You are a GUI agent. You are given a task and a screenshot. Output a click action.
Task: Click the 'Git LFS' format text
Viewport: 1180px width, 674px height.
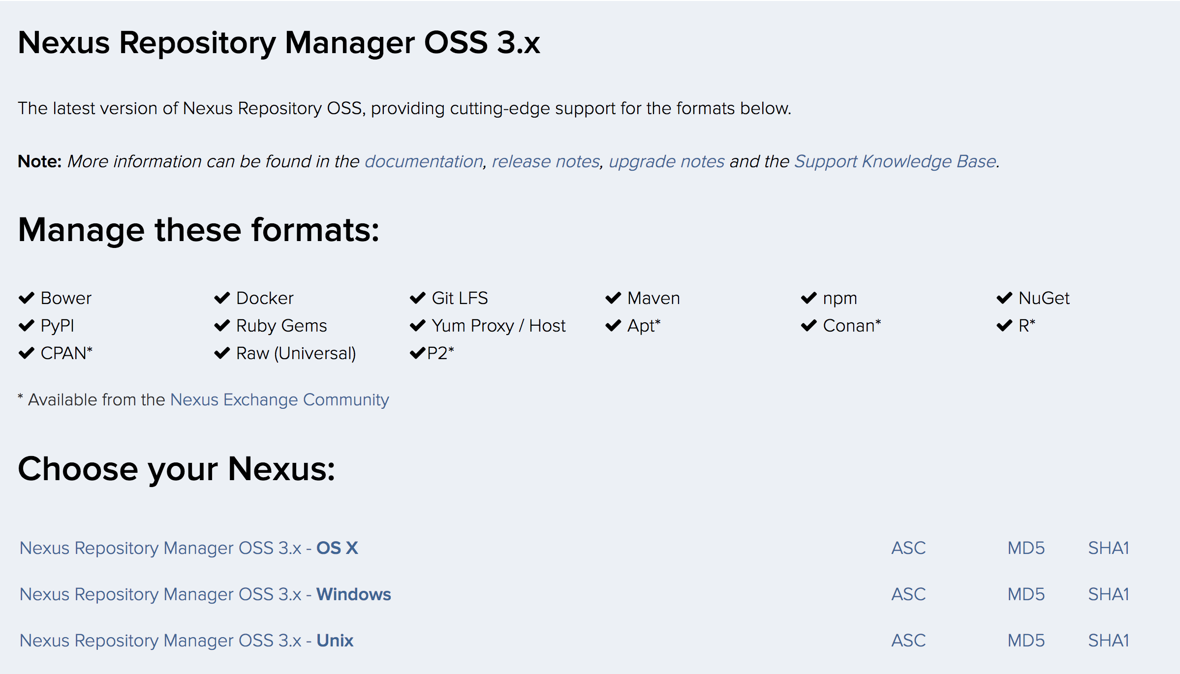point(460,298)
